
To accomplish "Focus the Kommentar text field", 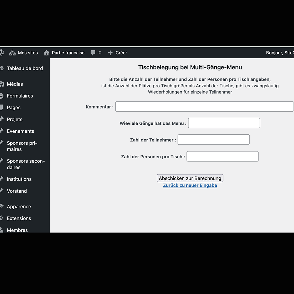I will [x=204, y=106].
